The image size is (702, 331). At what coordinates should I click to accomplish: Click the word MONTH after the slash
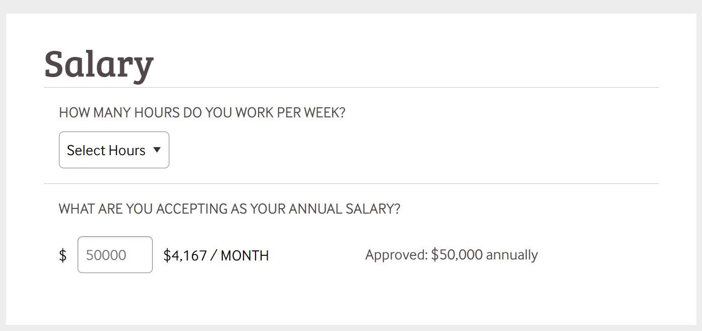click(x=244, y=255)
